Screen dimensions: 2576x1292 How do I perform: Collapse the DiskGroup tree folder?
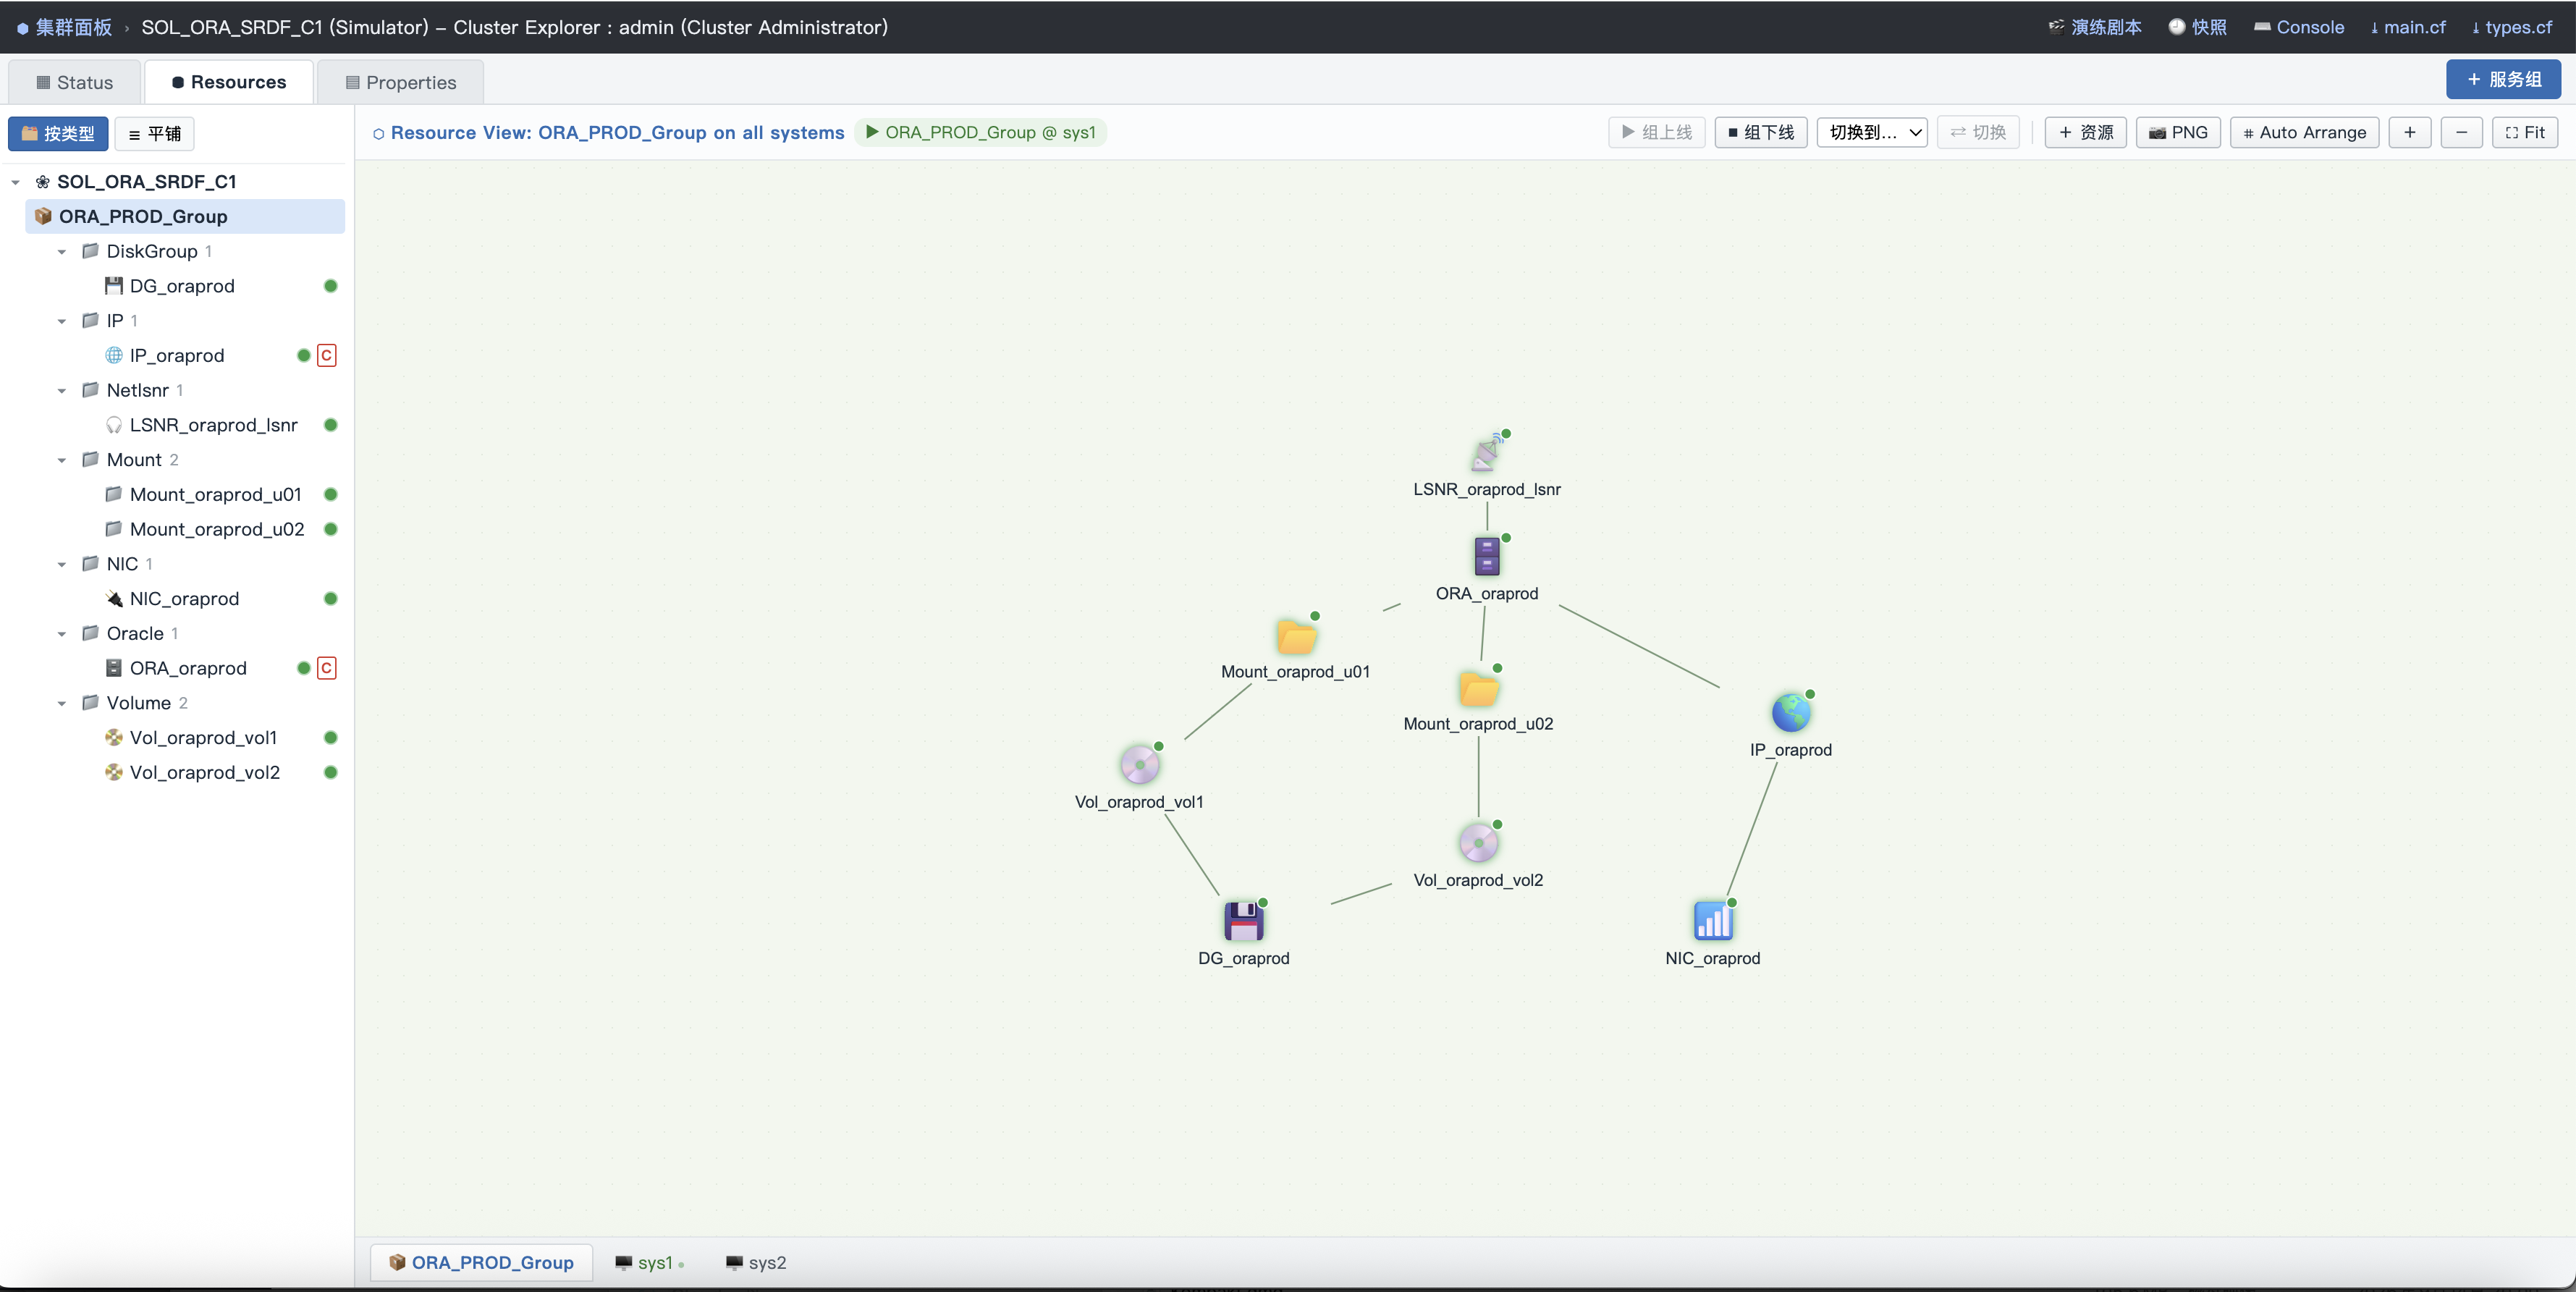pos(62,252)
